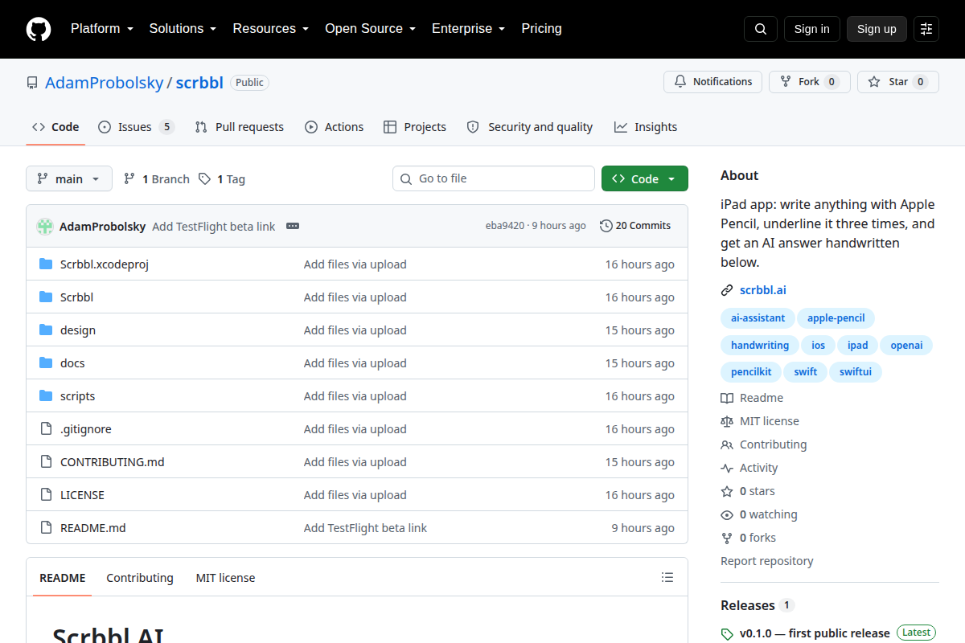This screenshot has width=965, height=643.
Task: Open the search magnifier button
Action: coord(761,29)
